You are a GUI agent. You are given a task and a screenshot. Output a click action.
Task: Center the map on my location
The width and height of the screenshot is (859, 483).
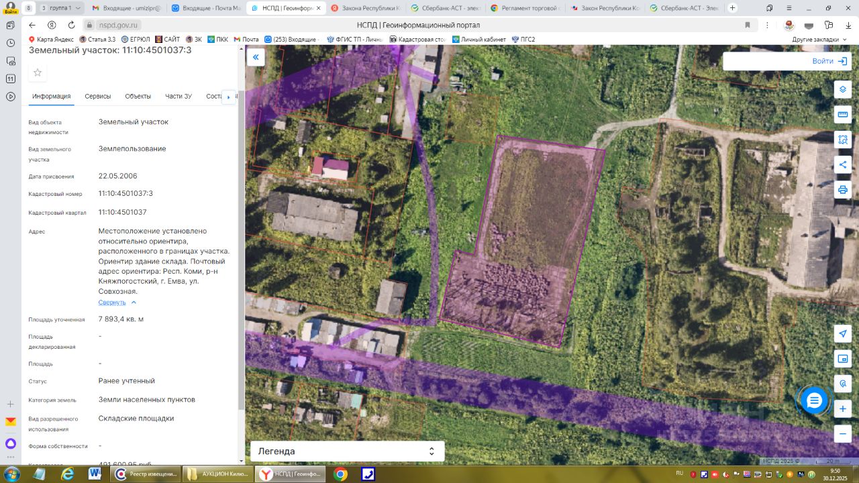click(843, 333)
